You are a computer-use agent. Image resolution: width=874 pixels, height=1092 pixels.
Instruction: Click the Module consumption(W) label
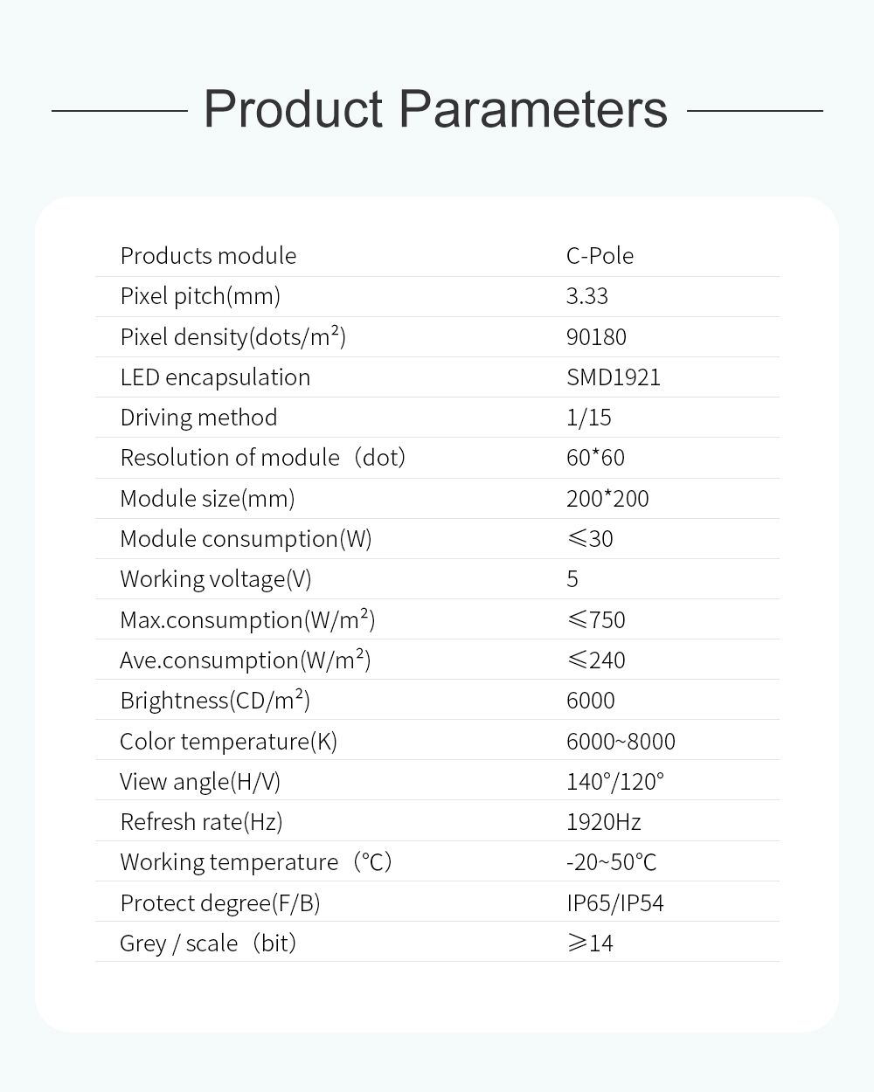point(246,539)
